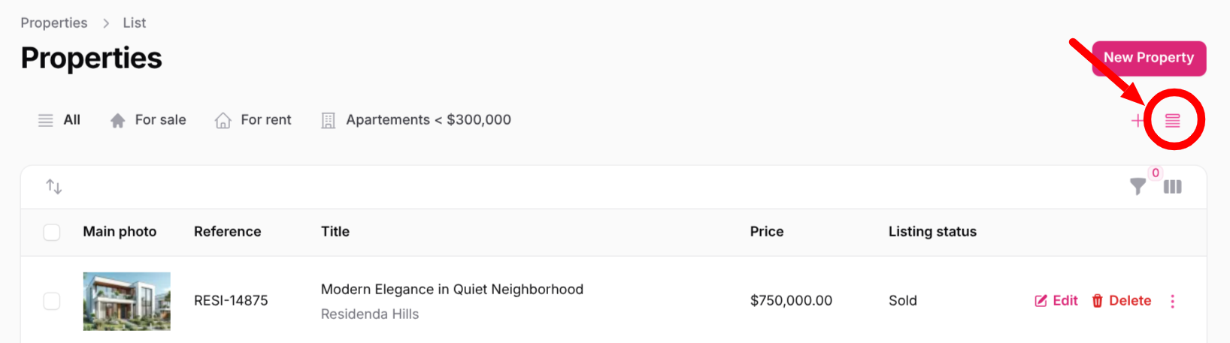Click the house icon of For sale
Image resolution: width=1230 pixels, height=343 pixels.
point(117,121)
